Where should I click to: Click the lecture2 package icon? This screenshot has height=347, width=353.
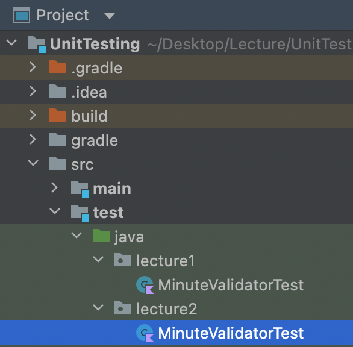pos(123,308)
